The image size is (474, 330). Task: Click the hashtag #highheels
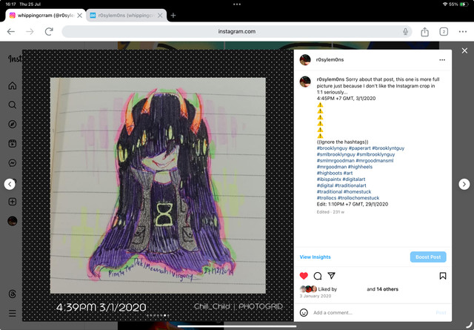coord(360,167)
